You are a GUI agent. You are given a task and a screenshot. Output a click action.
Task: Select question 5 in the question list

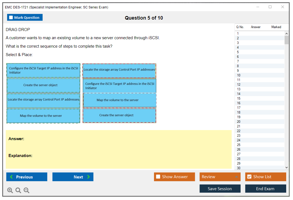tap(238, 52)
